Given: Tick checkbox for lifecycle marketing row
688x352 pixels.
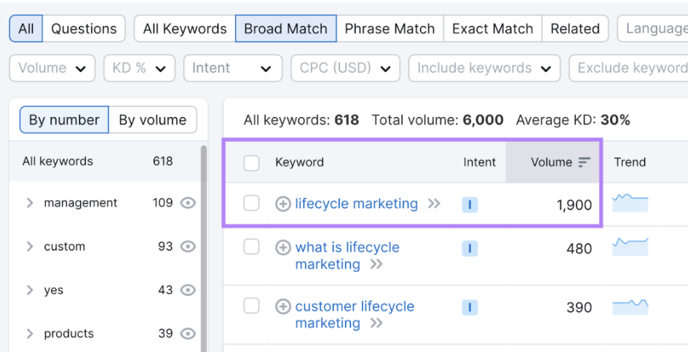Looking at the screenshot, I should [251, 204].
